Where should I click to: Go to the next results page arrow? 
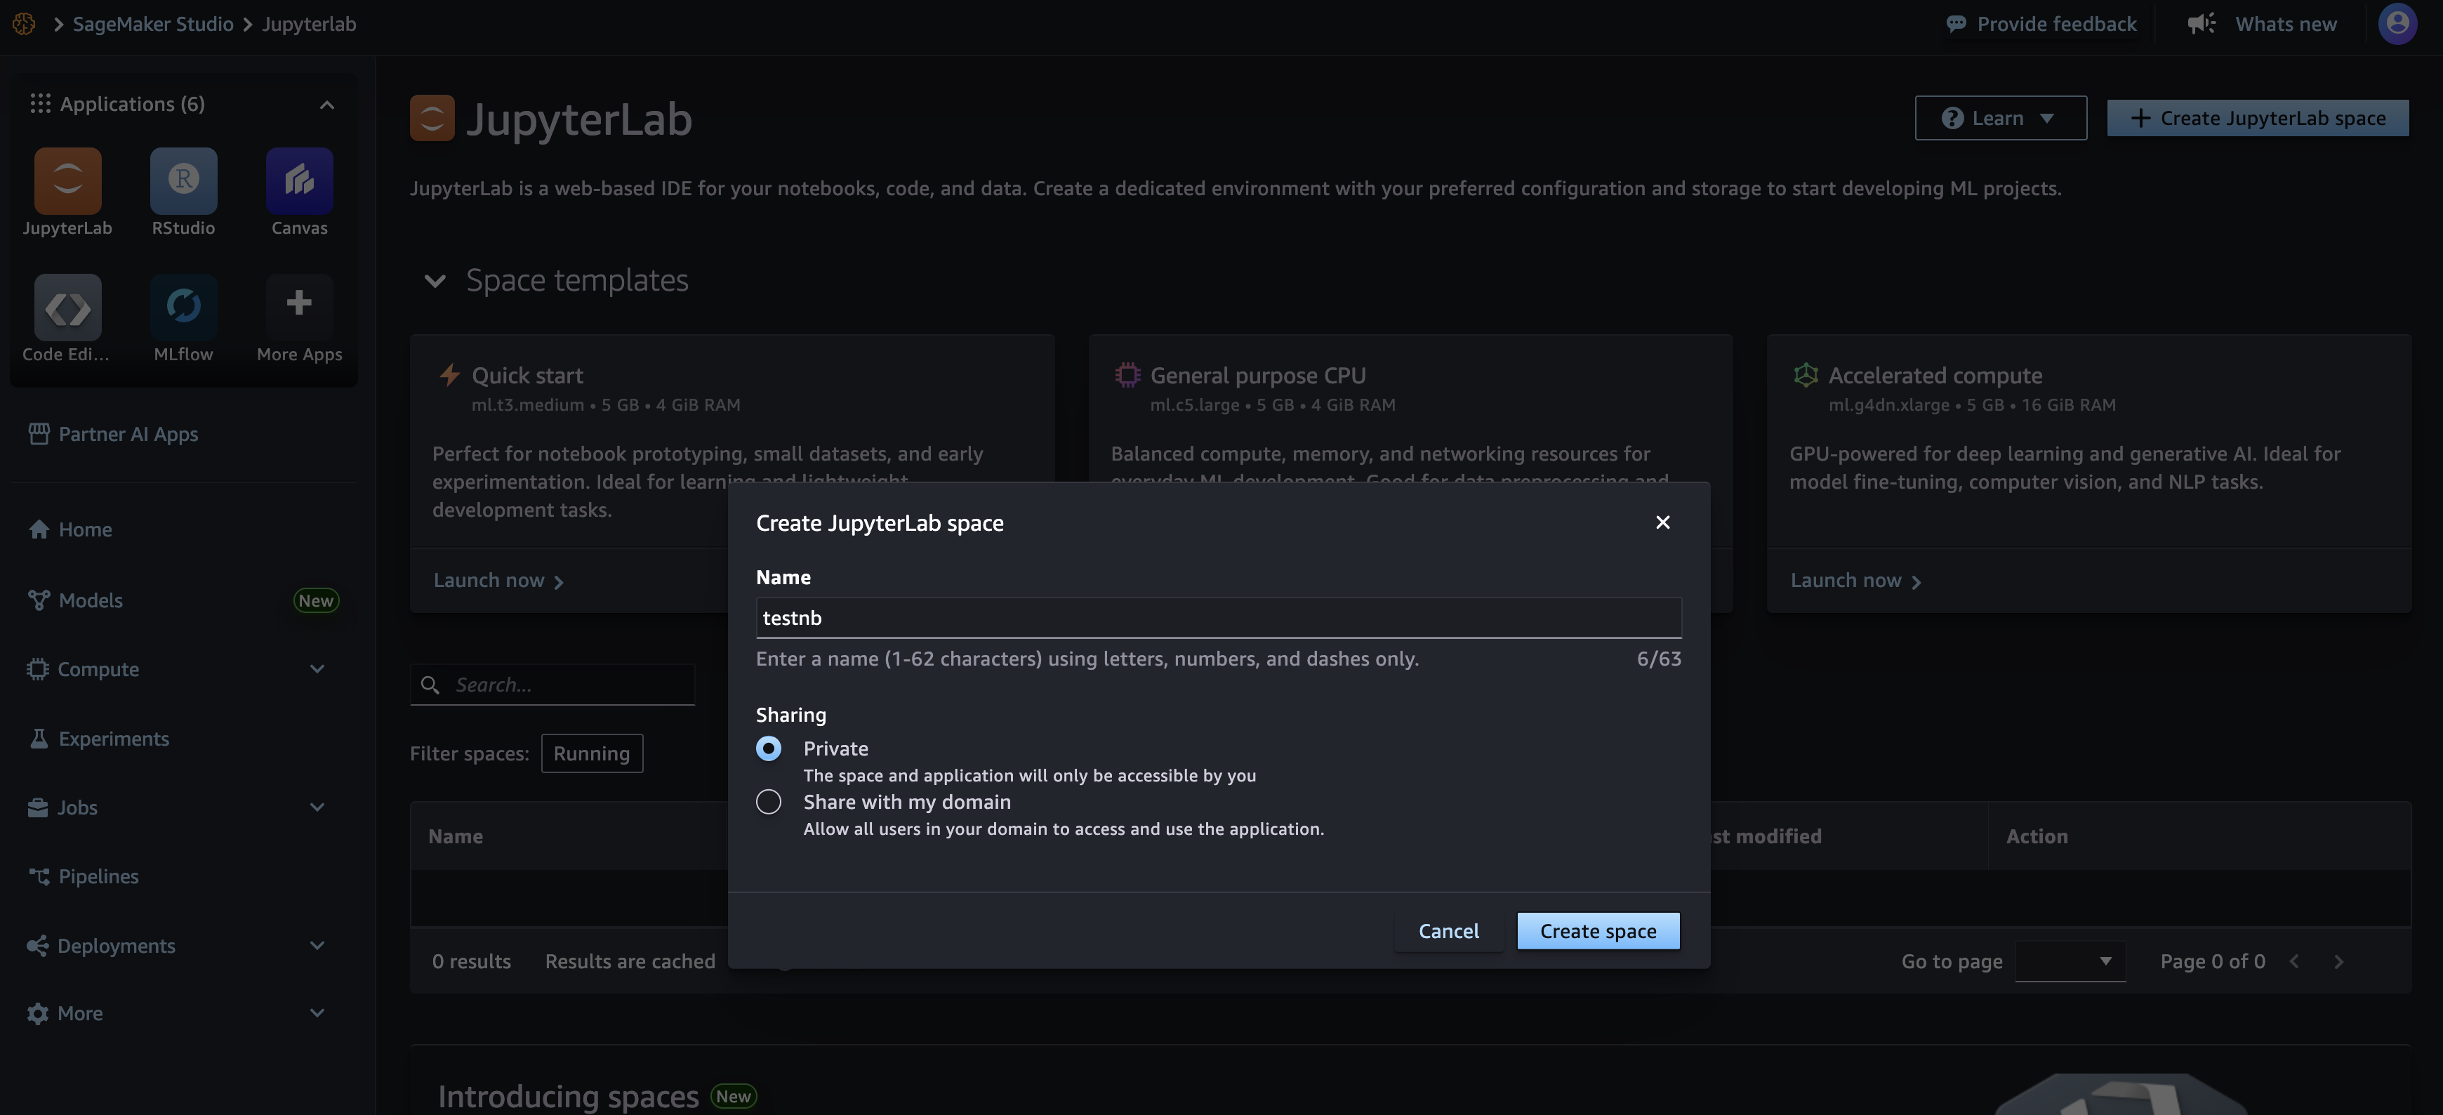[x=2338, y=961]
